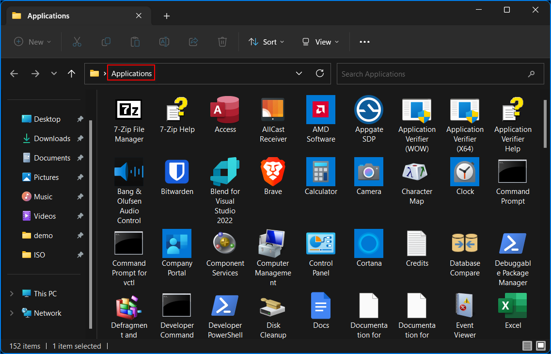Go to Desktop in sidebar

coord(47,119)
